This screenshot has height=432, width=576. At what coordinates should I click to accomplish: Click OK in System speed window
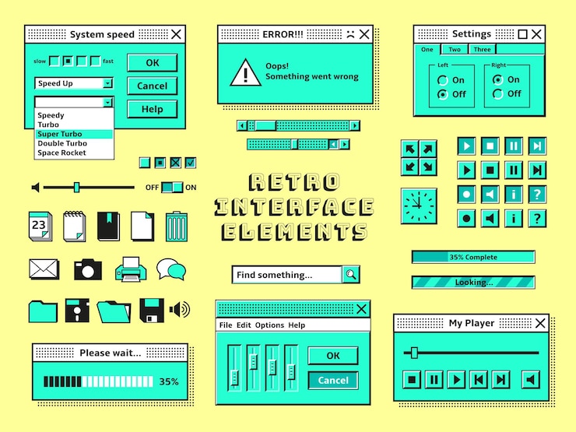point(153,63)
